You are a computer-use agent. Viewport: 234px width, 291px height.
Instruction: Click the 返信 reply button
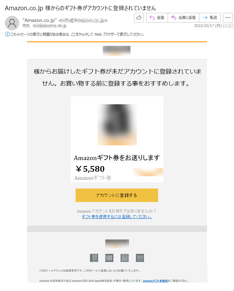pyautogui.click(x=157, y=18)
